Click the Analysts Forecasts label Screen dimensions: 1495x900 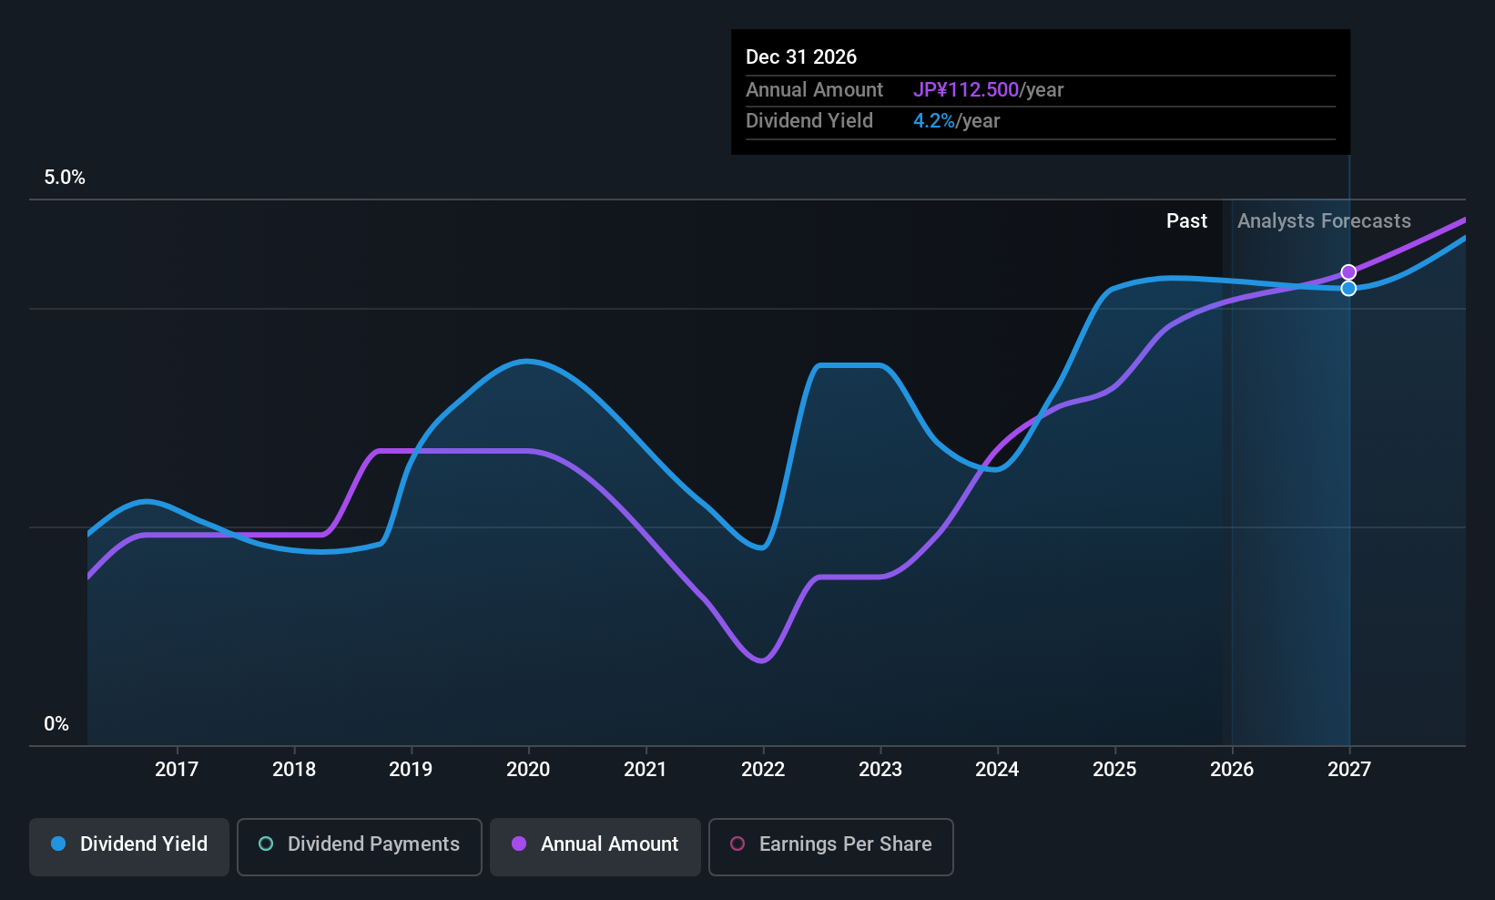(x=1324, y=221)
